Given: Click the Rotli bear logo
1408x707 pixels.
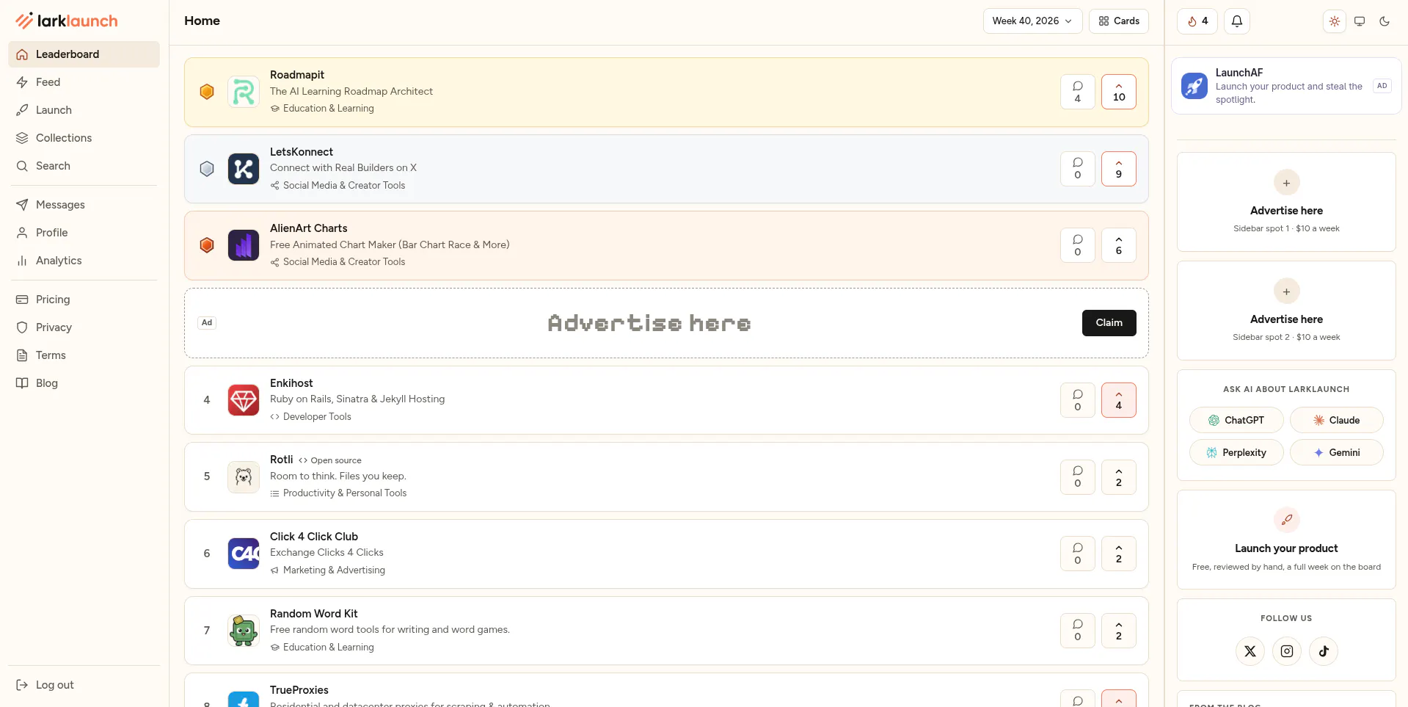Looking at the screenshot, I should pyautogui.click(x=244, y=477).
